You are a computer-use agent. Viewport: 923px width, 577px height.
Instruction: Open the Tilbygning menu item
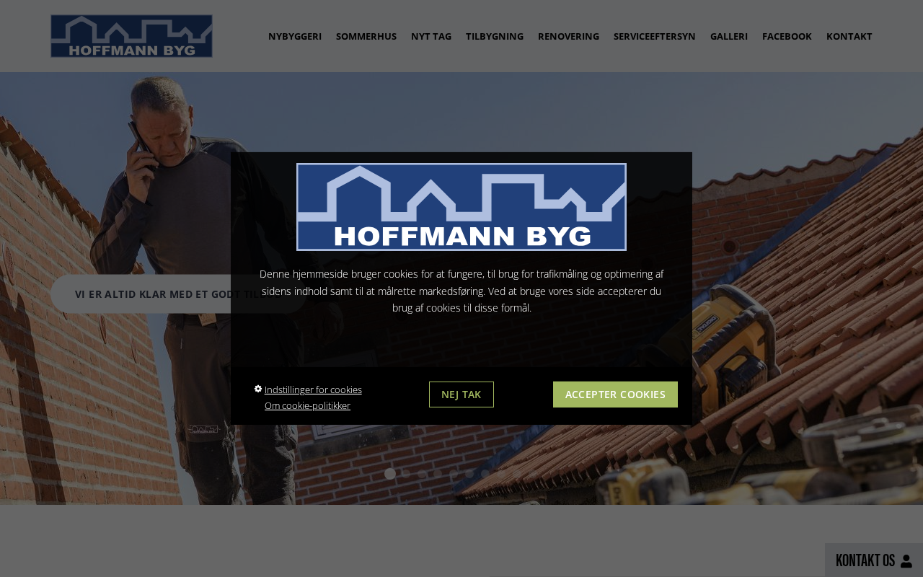(495, 36)
